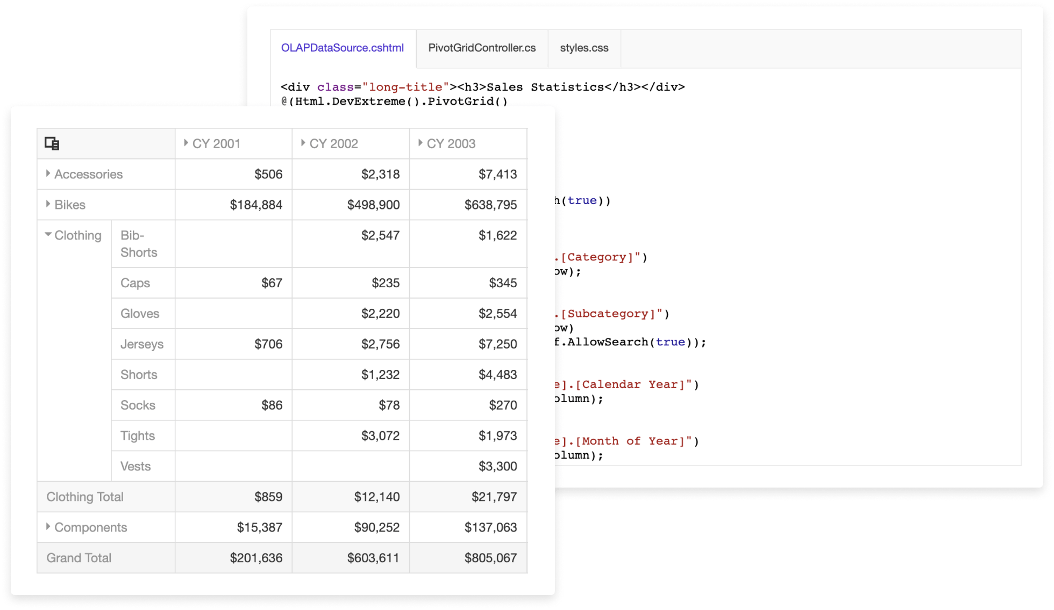Image resolution: width=1054 pixels, height=610 pixels.
Task: Open the styles.css tab
Action: (584, 48)
